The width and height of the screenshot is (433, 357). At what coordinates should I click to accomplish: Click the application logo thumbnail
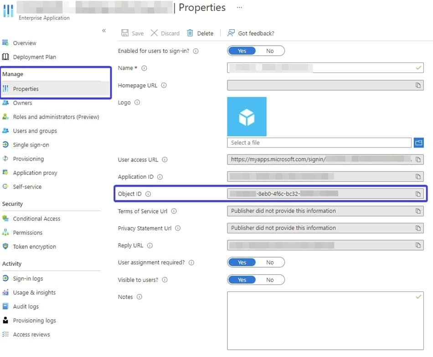tap(247, 117)
